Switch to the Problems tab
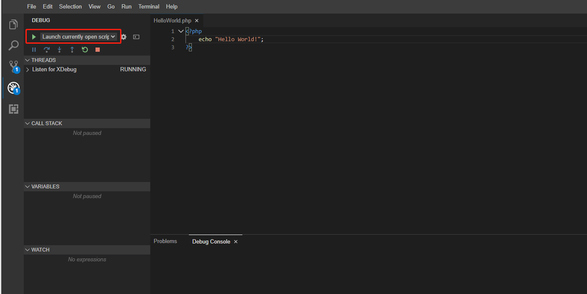This screenshot has height=294, width=587. [x=166, y=241]
